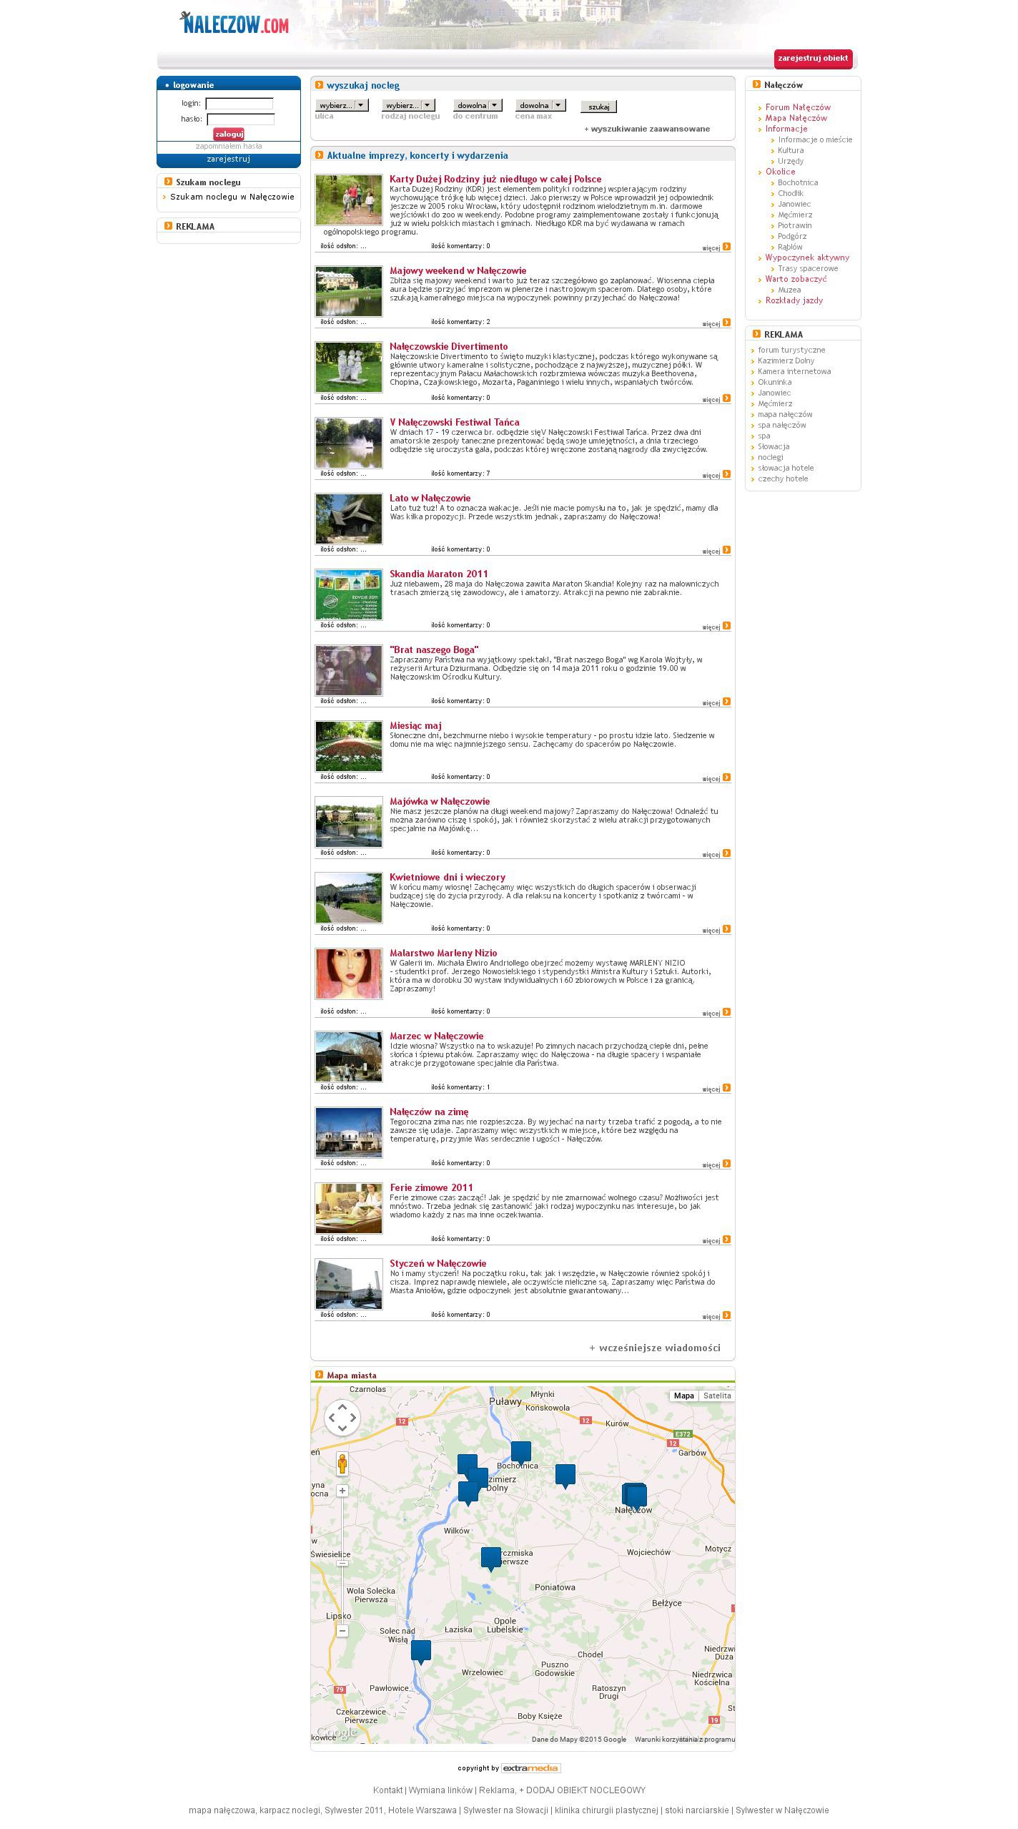Click the map pan control circle
The width and height of the screenshot is (1018, 1829).
pos(342,1418)
